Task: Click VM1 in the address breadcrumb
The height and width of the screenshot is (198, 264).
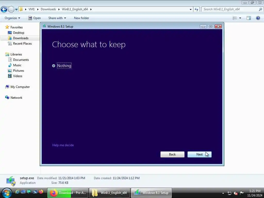Action: (31, 9)
